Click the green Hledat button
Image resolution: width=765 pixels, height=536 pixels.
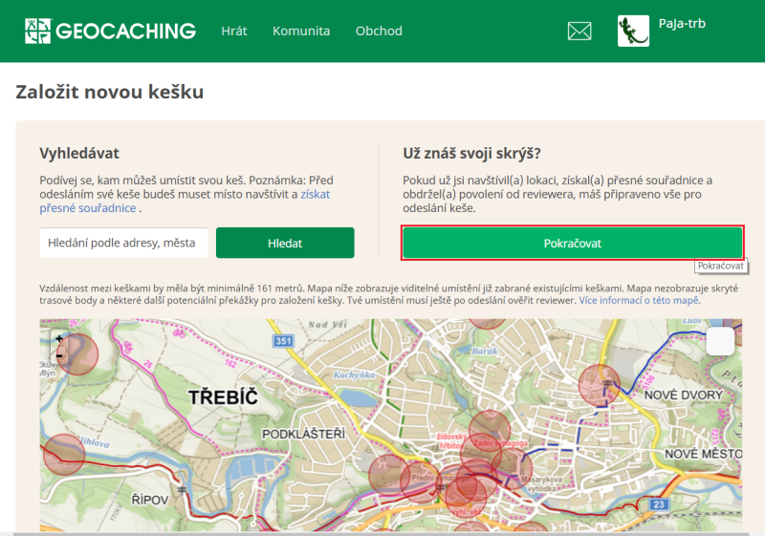click(285, 243)
